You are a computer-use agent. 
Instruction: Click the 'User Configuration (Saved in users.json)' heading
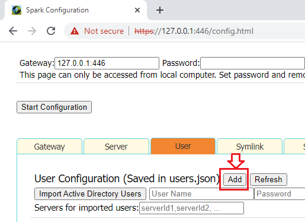[x=127, y=179]
